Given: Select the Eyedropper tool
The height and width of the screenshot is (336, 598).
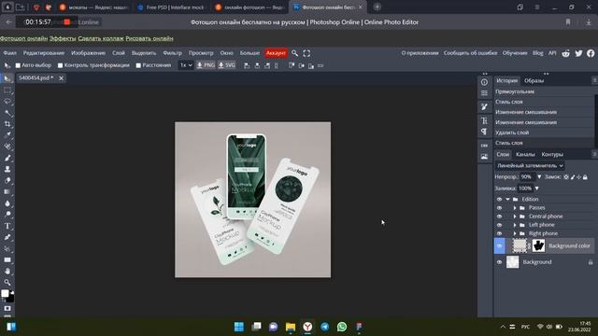Looking at the screenshot, I should 7,135.
